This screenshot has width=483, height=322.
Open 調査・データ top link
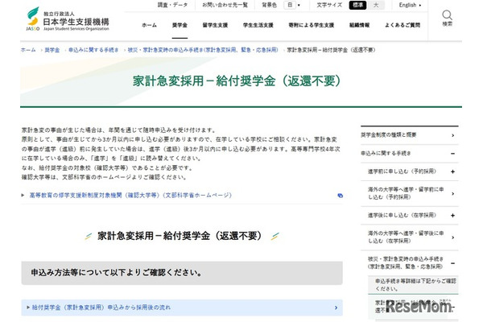[172, 5]
